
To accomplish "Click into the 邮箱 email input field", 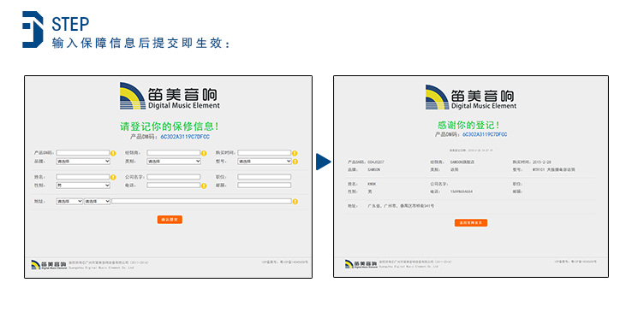I will (x=265, y=186).
